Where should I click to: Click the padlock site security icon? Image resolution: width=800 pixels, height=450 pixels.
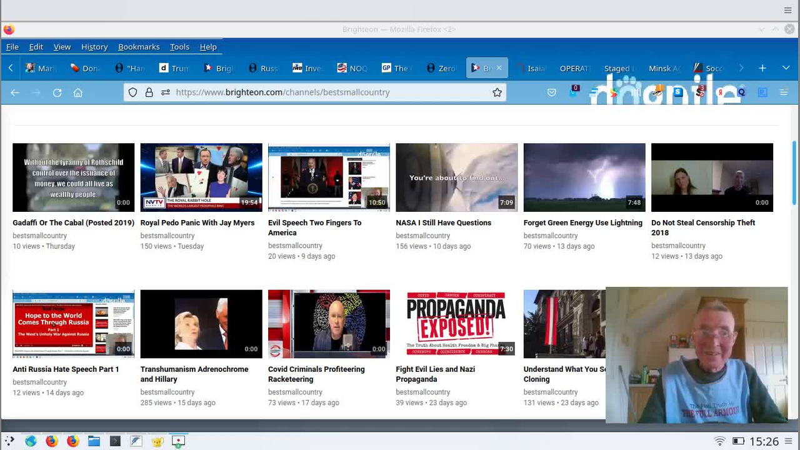[149, 92]
